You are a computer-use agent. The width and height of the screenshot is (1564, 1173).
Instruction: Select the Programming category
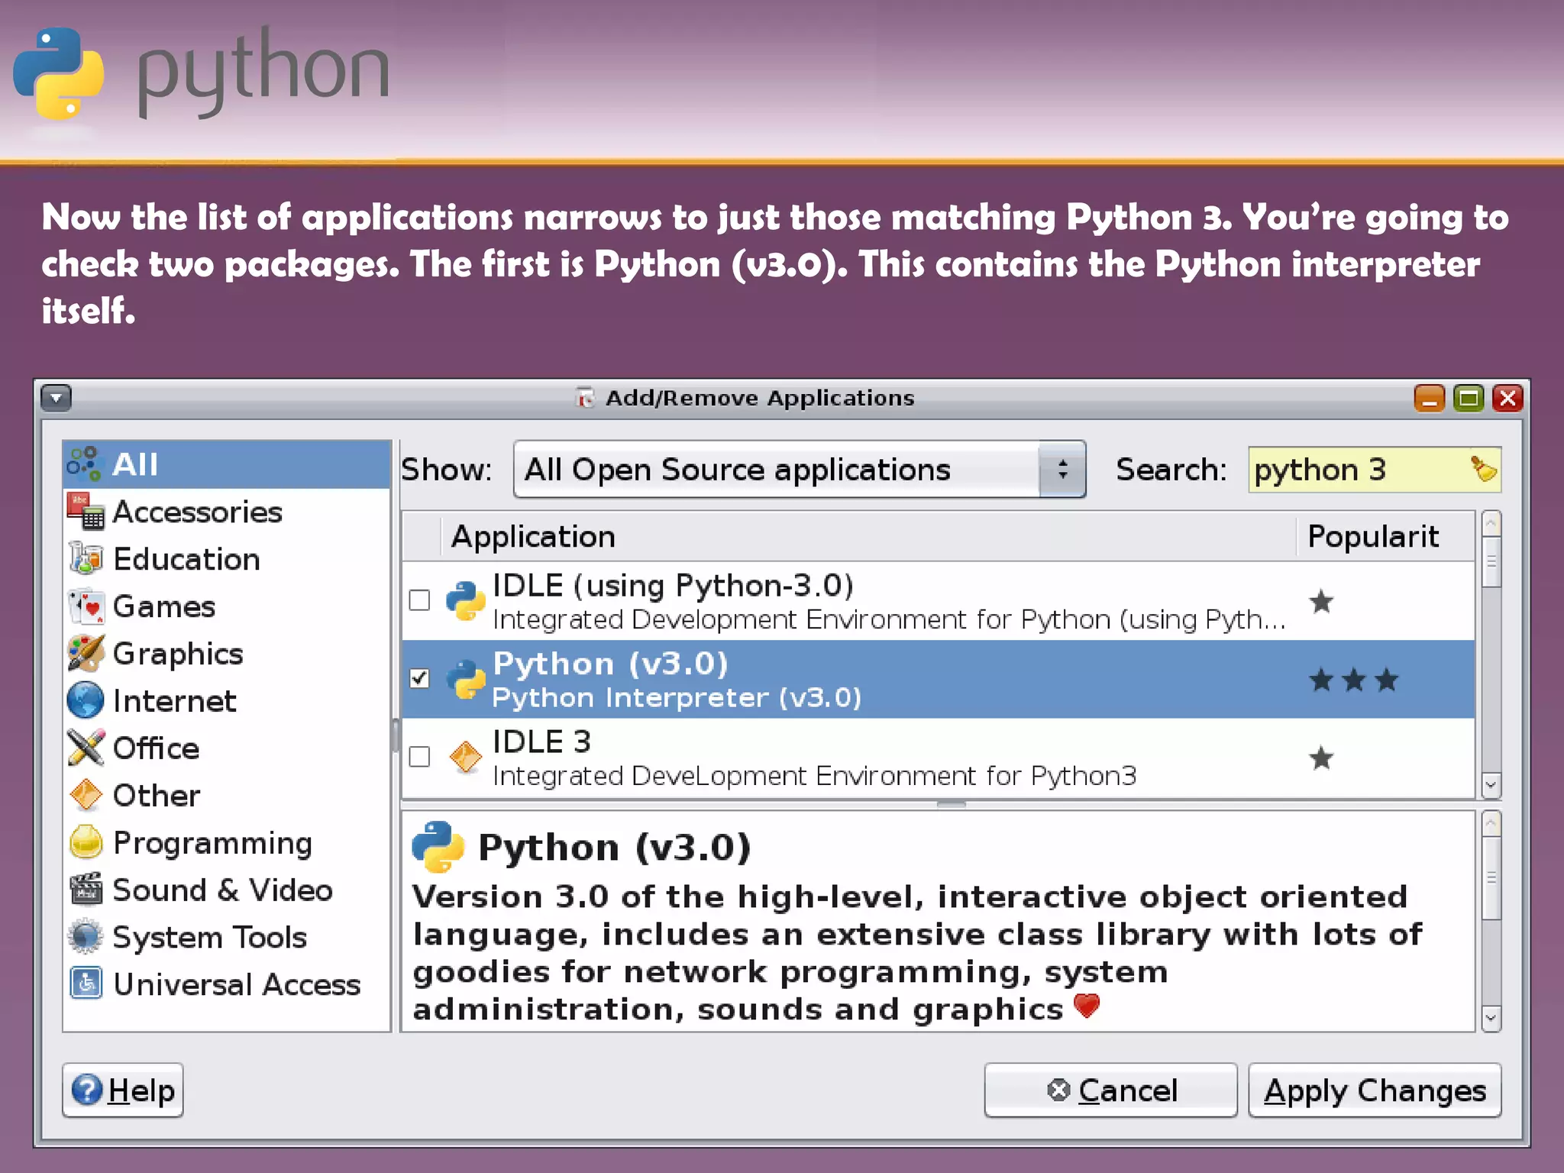pyautogui.click(x=227, y=842)
